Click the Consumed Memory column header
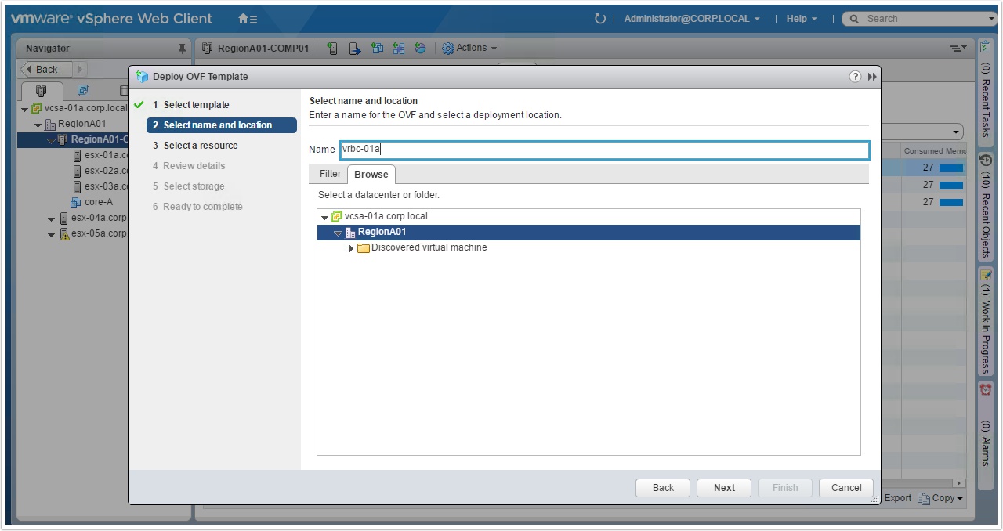1003x531 pixels. click(x=934, y=151)
